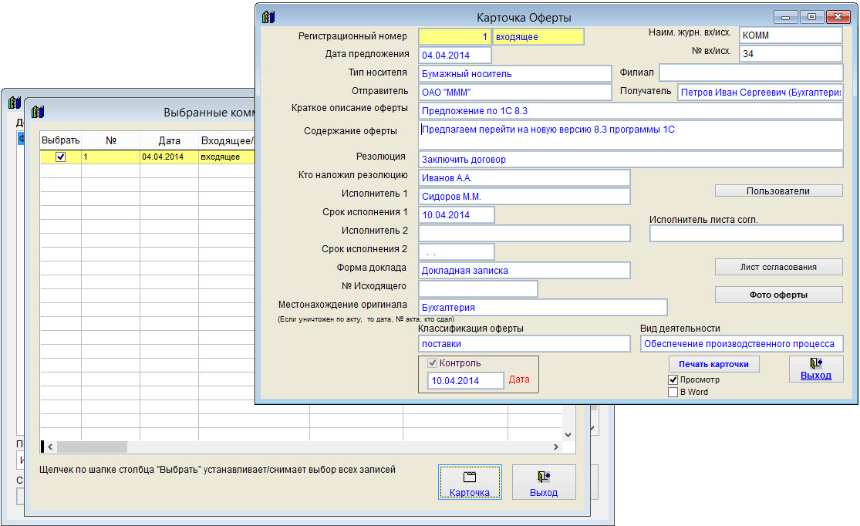Enable the В Word checkbox

[x=673, y=392]
